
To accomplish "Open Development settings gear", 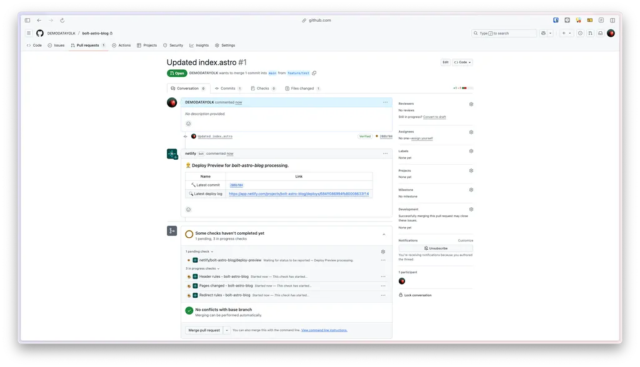I will pyautogui.click(x=471, y=209).
